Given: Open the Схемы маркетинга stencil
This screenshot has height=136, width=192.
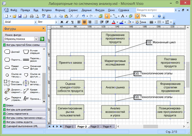Looking at the screenshot, I should 24,114.
